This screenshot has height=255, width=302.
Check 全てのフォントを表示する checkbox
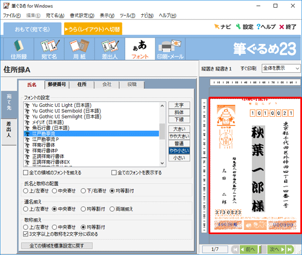114,173
